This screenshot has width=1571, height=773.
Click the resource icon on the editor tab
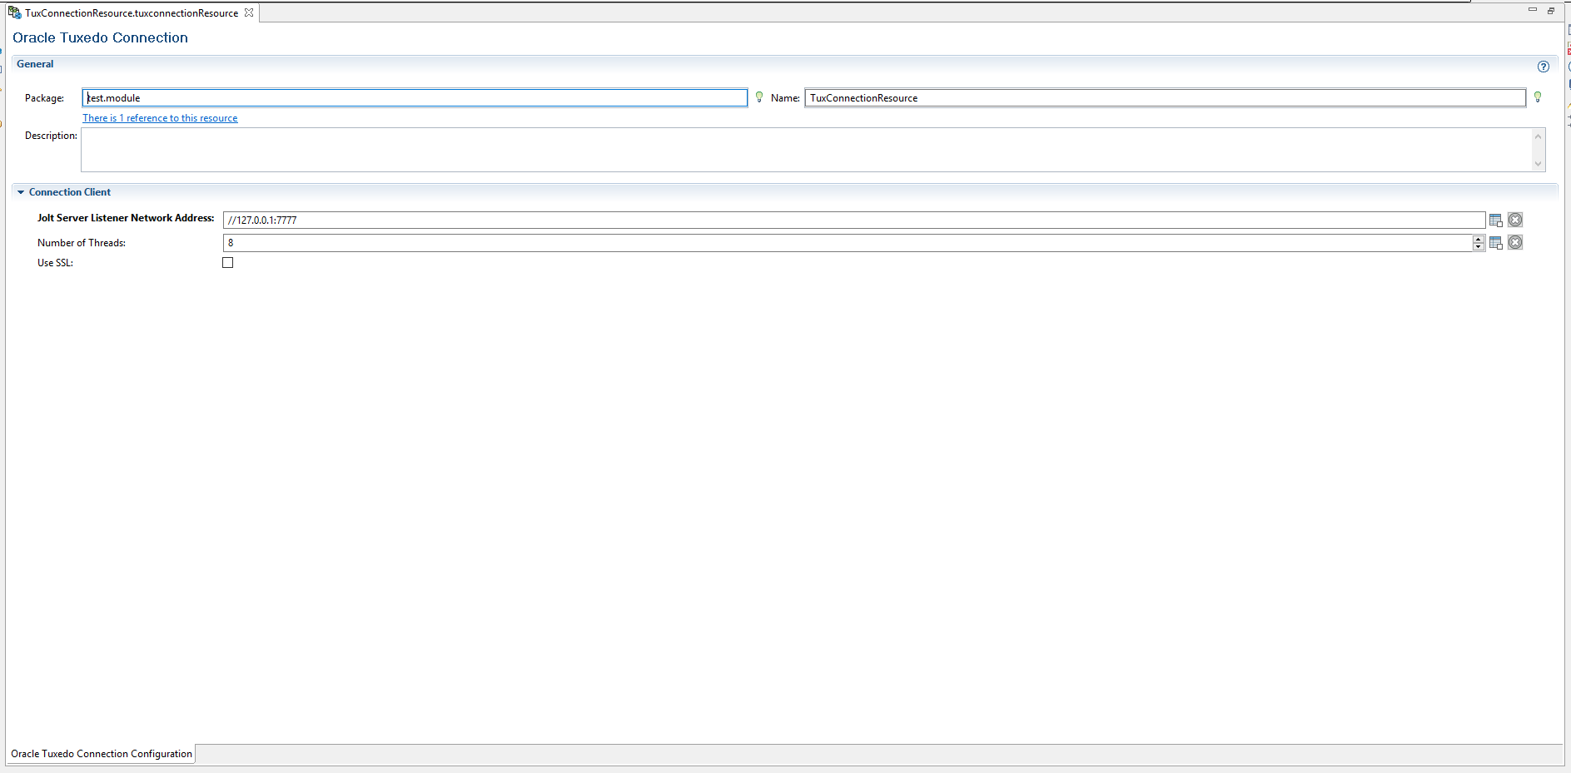pos(14,12)
